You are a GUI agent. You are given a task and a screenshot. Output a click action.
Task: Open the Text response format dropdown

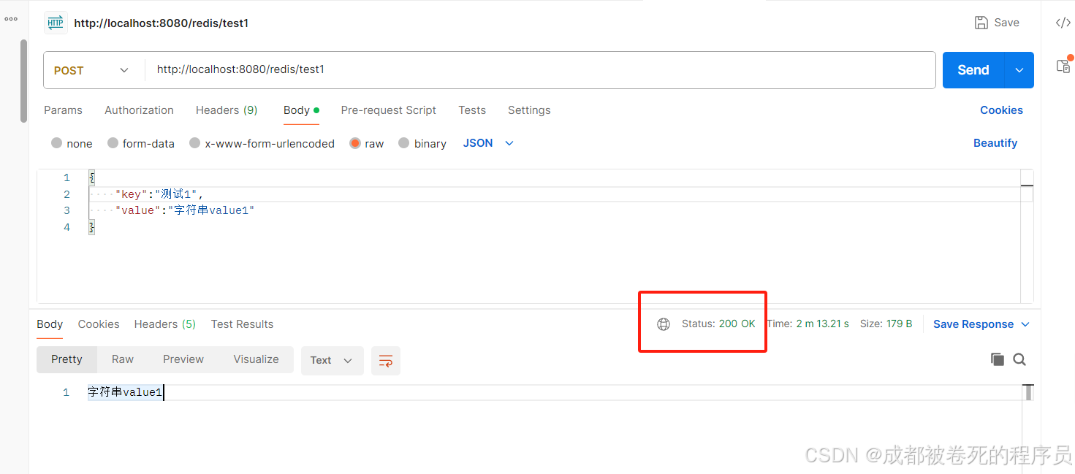point(332,361)
